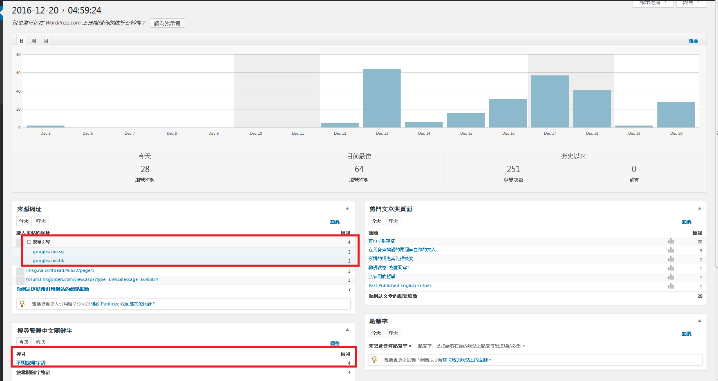Click lightbulb tip icon in 來源網址 panel
The width and height of the screenshot is (718, 381).
click(22, 304)
